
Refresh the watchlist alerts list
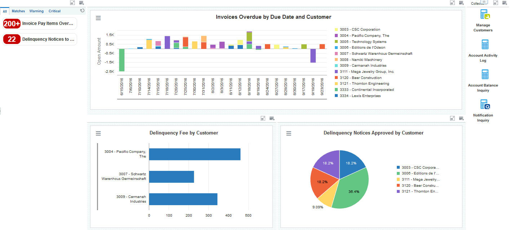[x=82, y=11]
